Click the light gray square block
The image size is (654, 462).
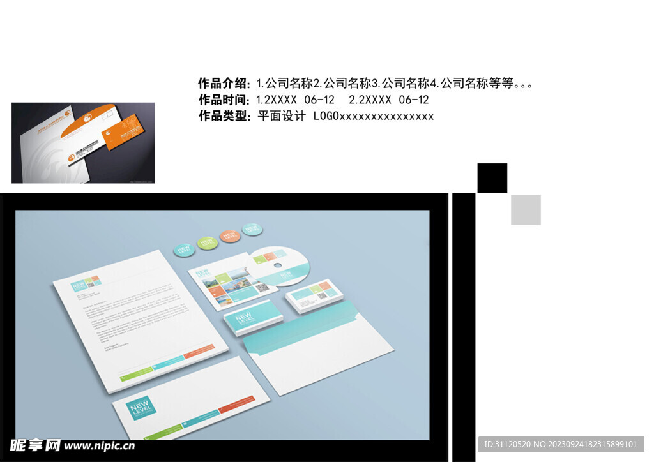click(x=526, y=210)
